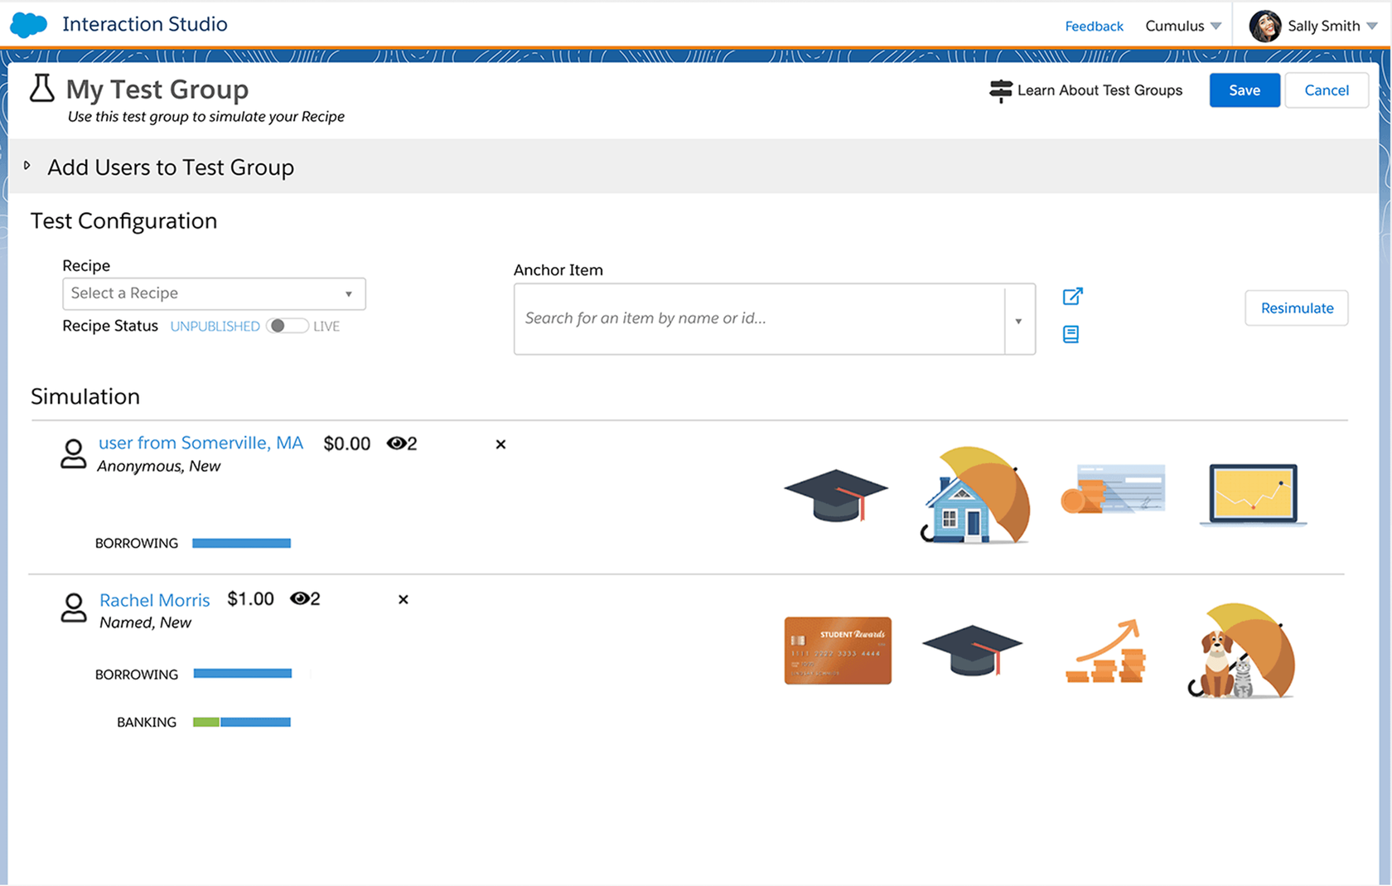The height and width of the screenshot is (886, 1392).
Task: Click the Learn About Test Groups signpost icon
Action: pyautogui.click(x=1000, y=90)
